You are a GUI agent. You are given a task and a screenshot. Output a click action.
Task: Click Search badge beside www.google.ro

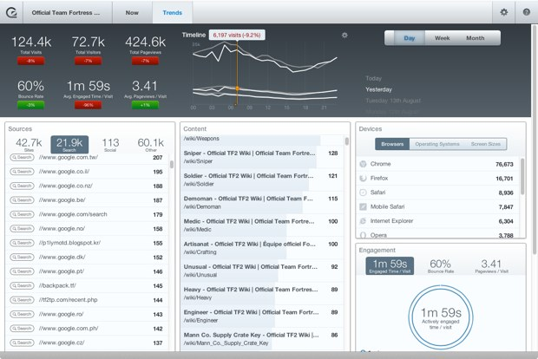tap(22, 314)
